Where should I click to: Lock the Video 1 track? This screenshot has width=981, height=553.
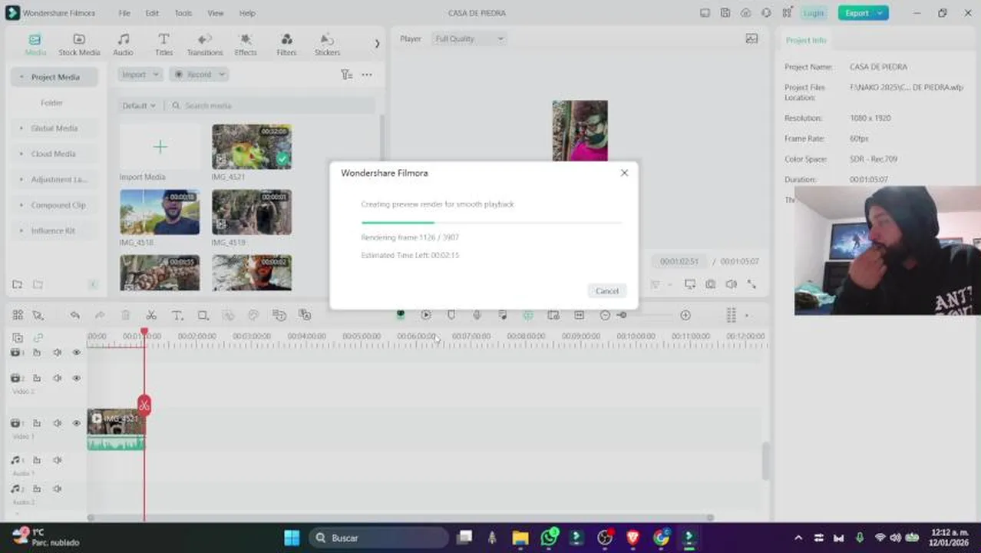click(x=36, y=423)
